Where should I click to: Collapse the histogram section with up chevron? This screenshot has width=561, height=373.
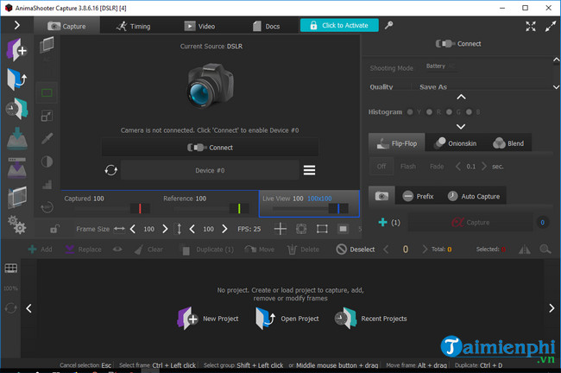pyautogui.click(x=461, y=97)
